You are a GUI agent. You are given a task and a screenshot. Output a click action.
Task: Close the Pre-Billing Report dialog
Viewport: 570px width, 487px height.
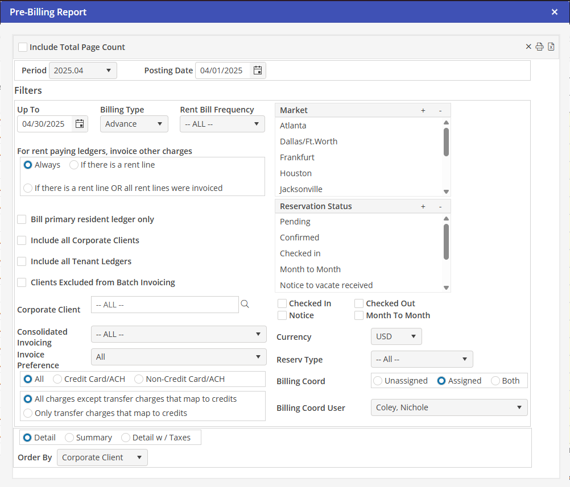pyautogui.click(x=555, y=12)
